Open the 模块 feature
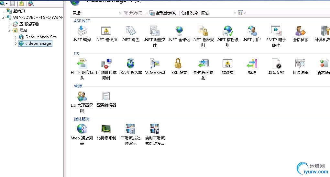 point(252,67)
